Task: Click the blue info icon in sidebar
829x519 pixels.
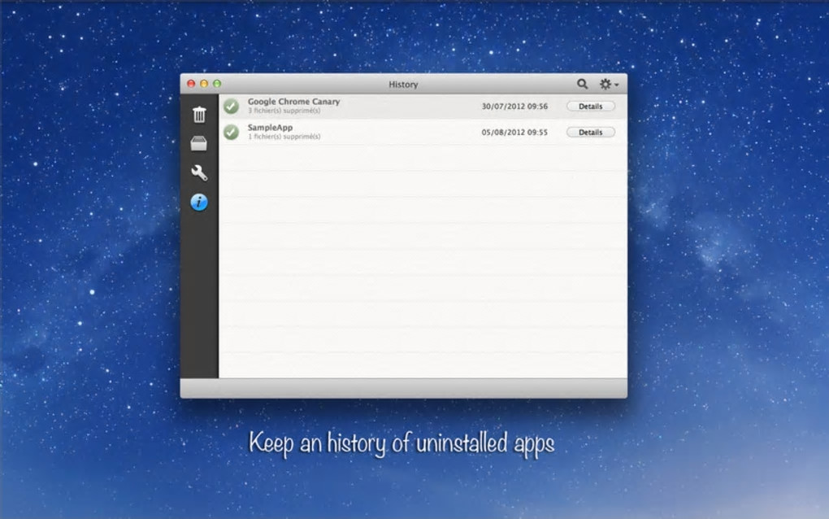Action: [199, 202]
